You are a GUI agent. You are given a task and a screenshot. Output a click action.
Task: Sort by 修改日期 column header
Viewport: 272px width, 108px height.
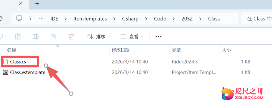coord(121,50)
